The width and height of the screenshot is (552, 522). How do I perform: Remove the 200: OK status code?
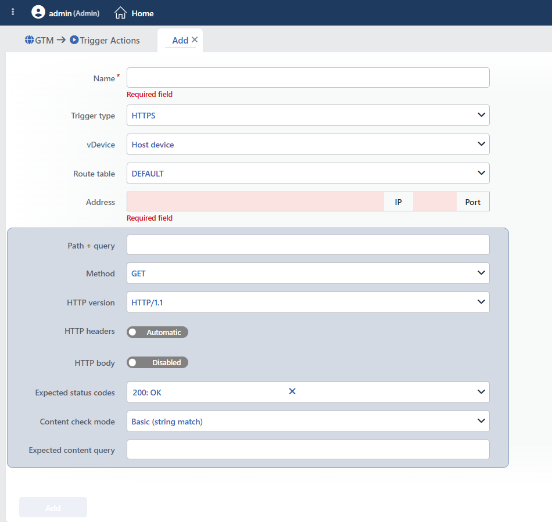pyautogui.click(x=292, y=391)
